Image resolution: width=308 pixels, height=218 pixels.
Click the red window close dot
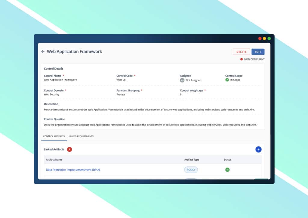pos(260,38)
